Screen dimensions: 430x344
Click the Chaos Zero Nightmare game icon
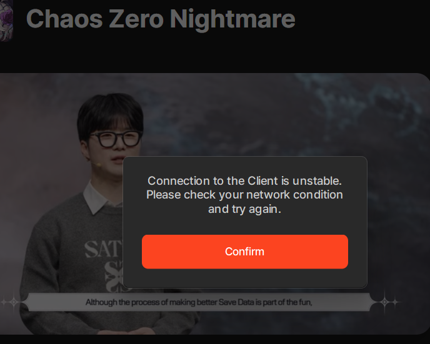tap(6, 20)
